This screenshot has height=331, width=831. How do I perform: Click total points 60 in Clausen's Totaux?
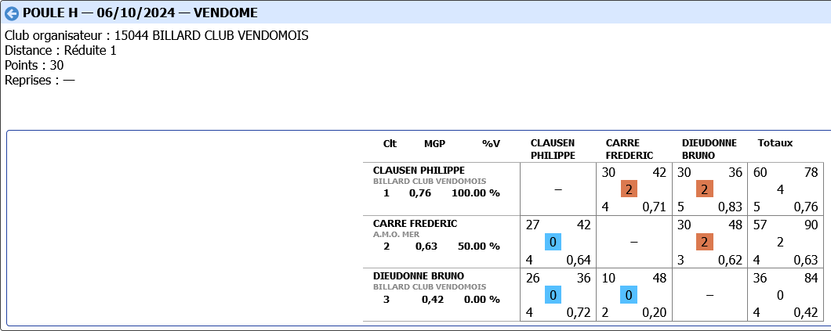point(760,172)
